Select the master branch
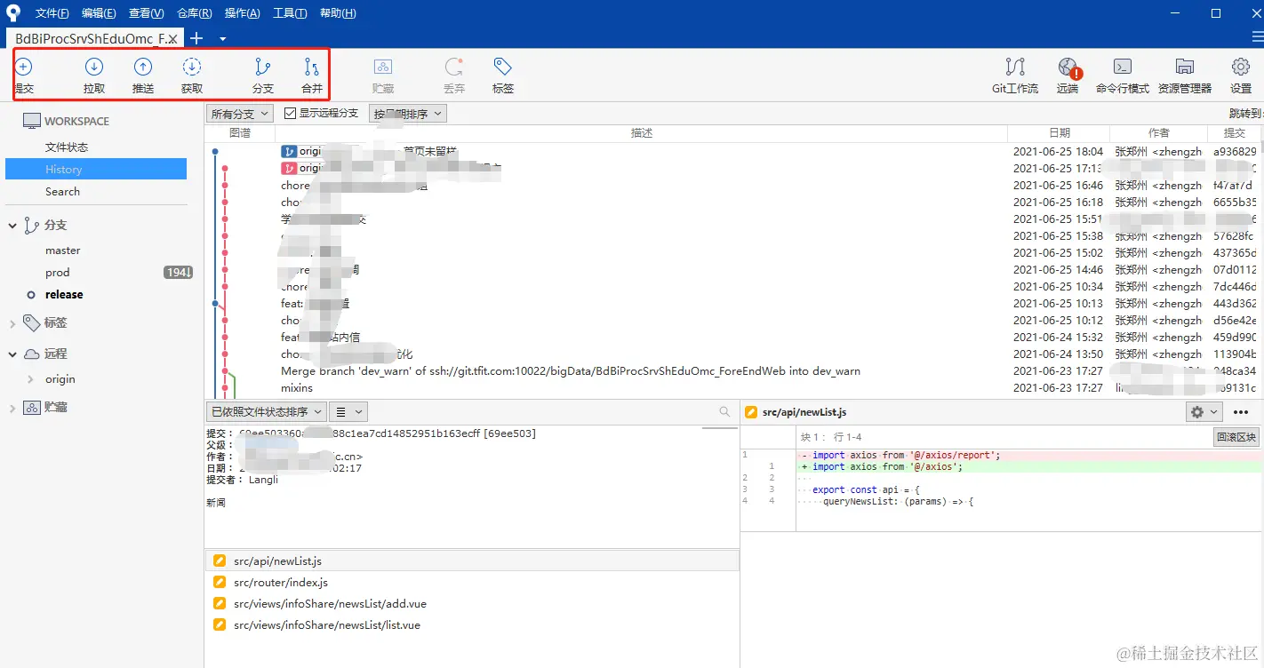The image size is (1264, 668). point(63,250)
